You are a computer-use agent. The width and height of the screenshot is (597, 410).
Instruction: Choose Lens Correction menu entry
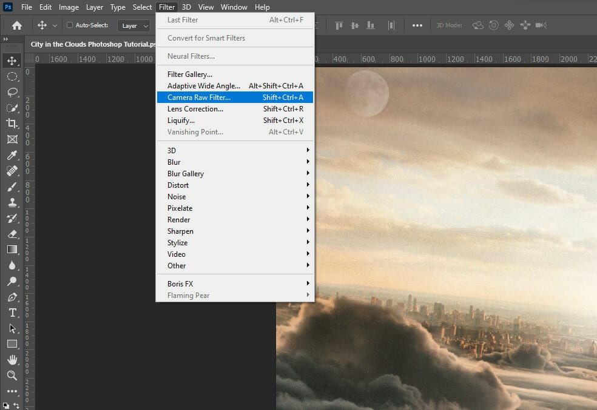235,108
